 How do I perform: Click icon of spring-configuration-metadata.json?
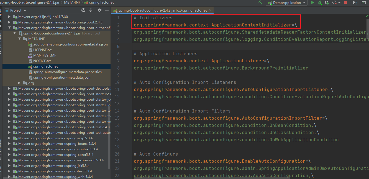click(30, 78)
